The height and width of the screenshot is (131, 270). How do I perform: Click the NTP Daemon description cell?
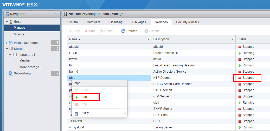(x=193, y=78)
